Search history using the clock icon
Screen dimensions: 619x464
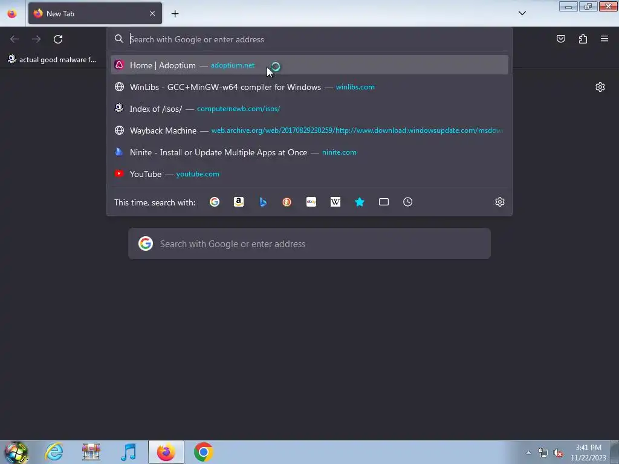point(408,202)
